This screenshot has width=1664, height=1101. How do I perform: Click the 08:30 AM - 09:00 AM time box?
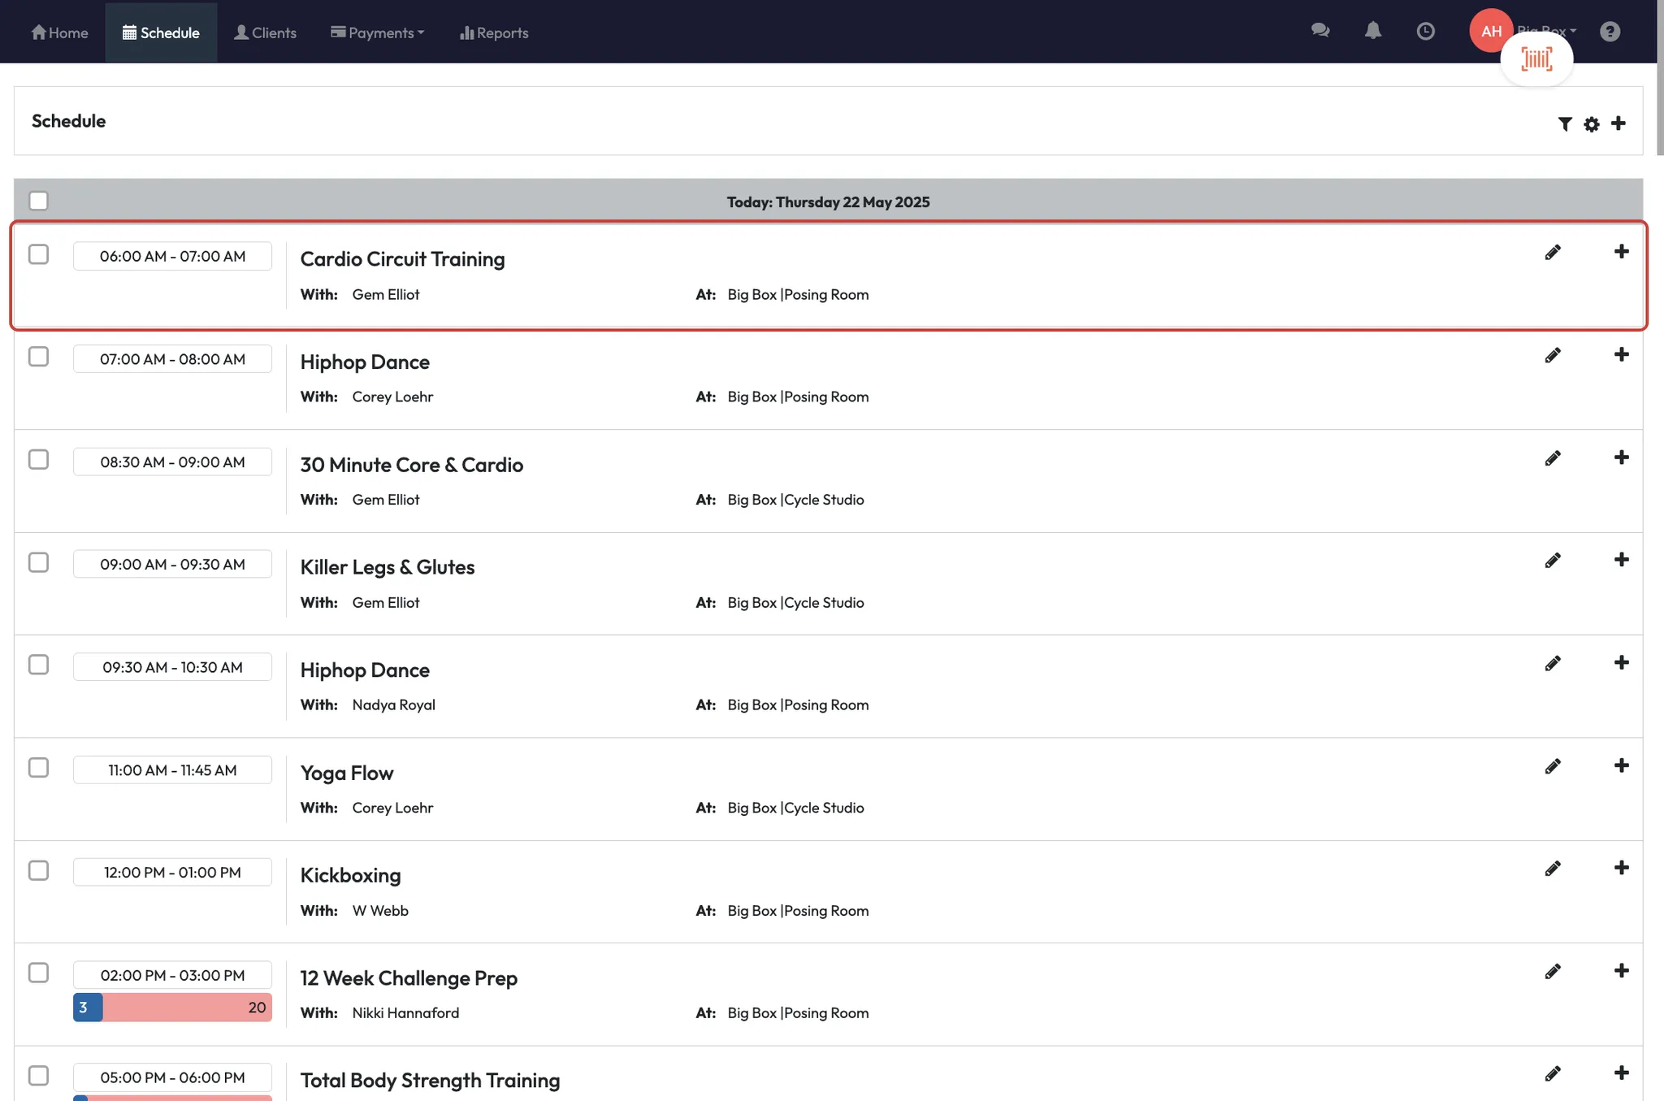(x=172, y=462)
